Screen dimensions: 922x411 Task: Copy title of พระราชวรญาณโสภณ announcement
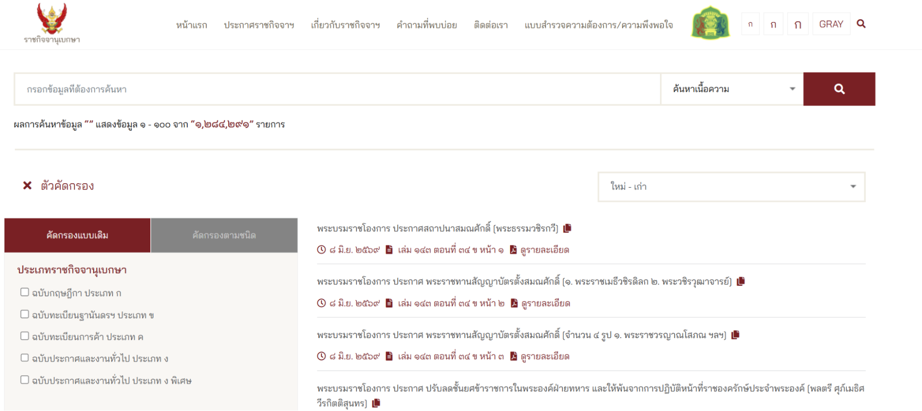point(735,335)
